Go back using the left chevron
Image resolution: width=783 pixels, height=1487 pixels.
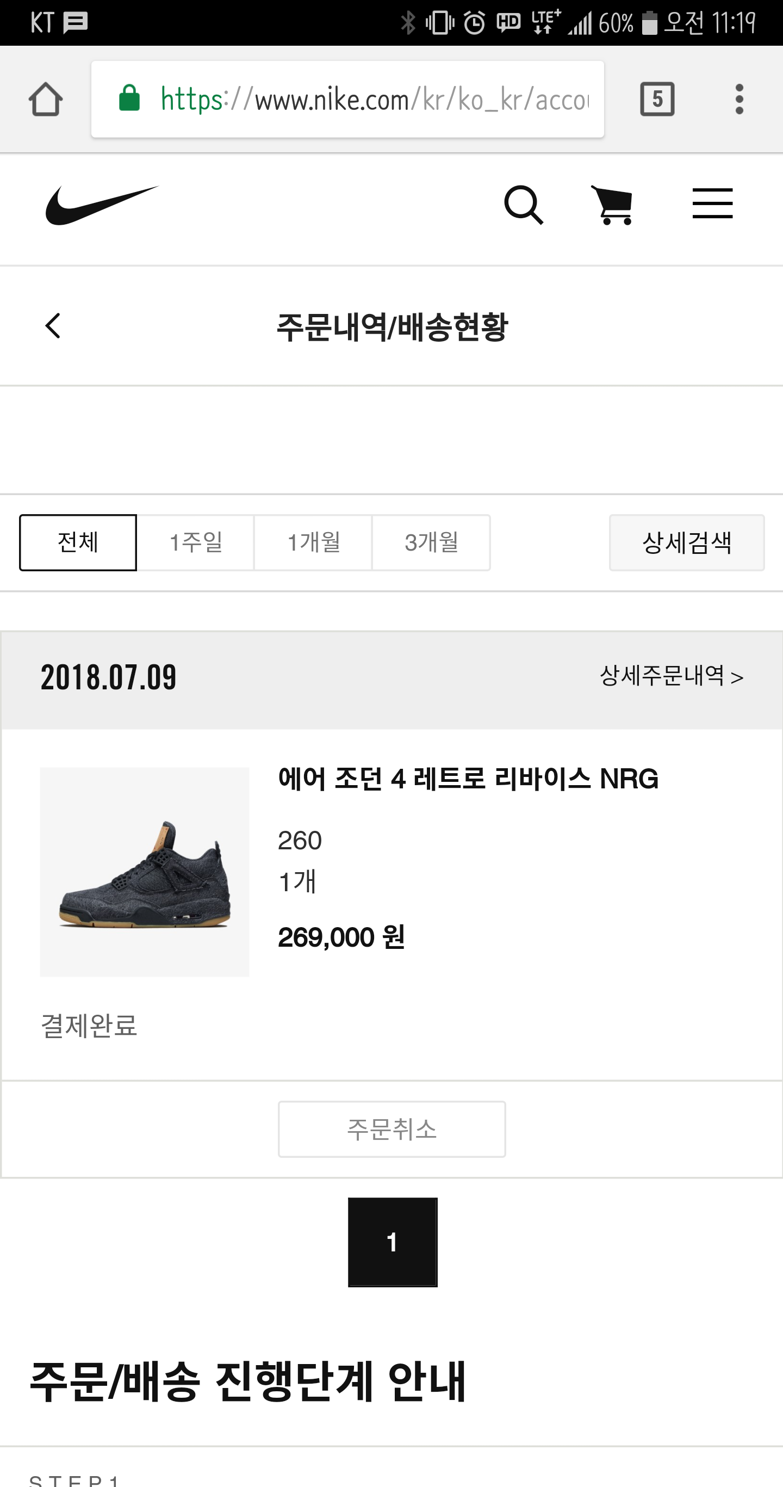click(x=53, y=326)
